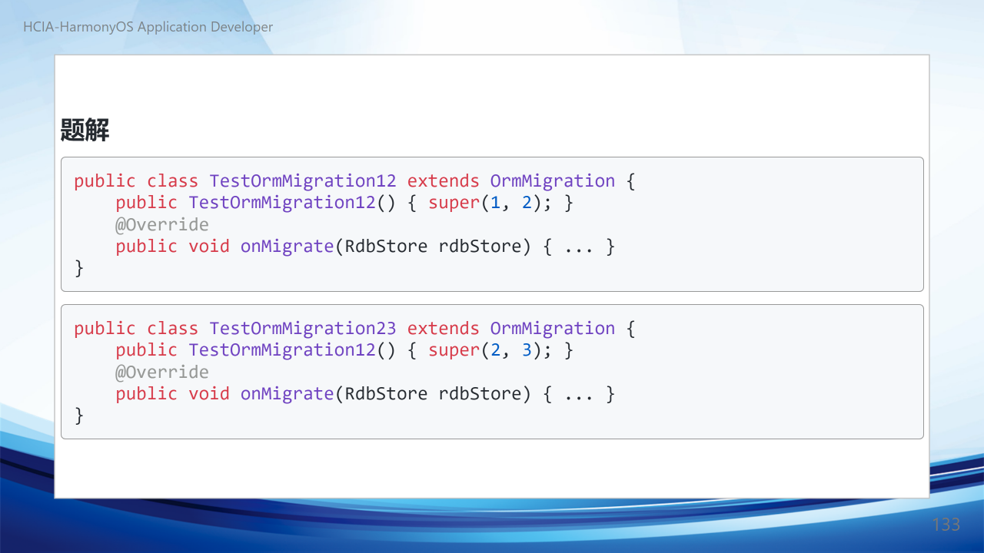Click the rdbStore parameter in the second code block

pos(480,394)
